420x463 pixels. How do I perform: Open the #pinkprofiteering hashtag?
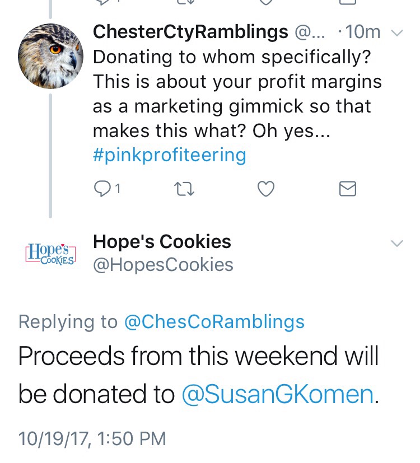(169, 155)
